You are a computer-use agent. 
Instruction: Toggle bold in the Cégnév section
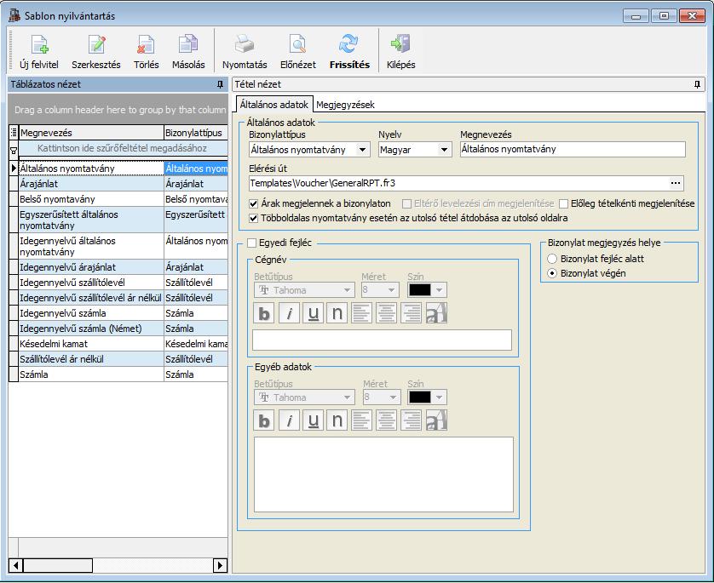[264, 313]
